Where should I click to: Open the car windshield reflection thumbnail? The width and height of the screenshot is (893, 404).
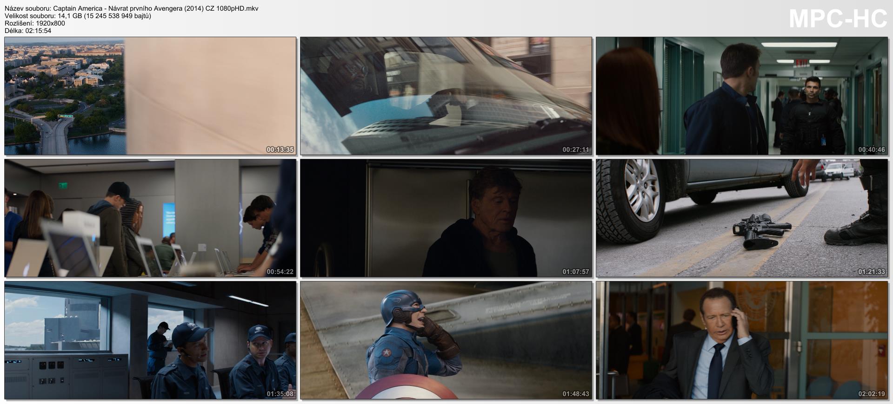point(446,96)
